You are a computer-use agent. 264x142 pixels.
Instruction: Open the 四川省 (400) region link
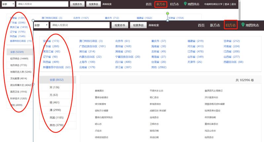click(x=123, y=62)
